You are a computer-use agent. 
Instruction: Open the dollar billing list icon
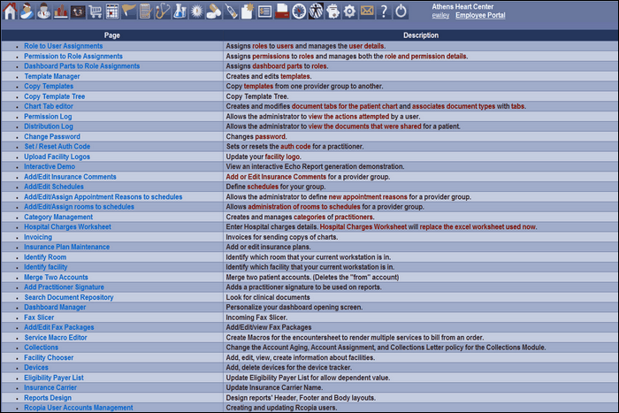click(264, 11)
